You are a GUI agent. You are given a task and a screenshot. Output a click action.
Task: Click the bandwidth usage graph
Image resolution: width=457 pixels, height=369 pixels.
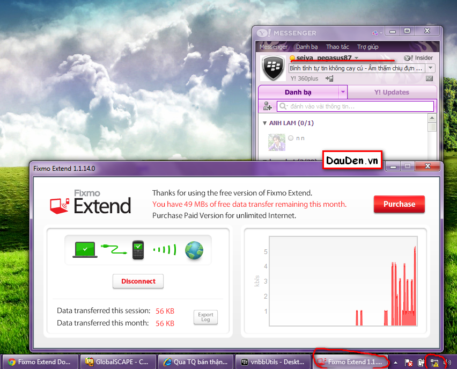[x=343, y=281]
